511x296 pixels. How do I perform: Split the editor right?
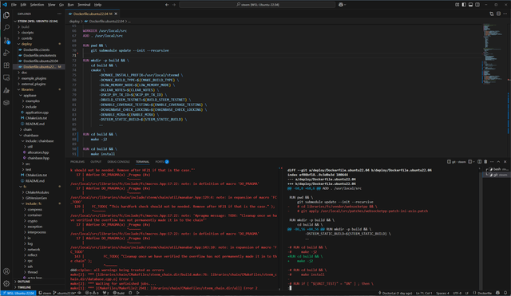[498, 14]
